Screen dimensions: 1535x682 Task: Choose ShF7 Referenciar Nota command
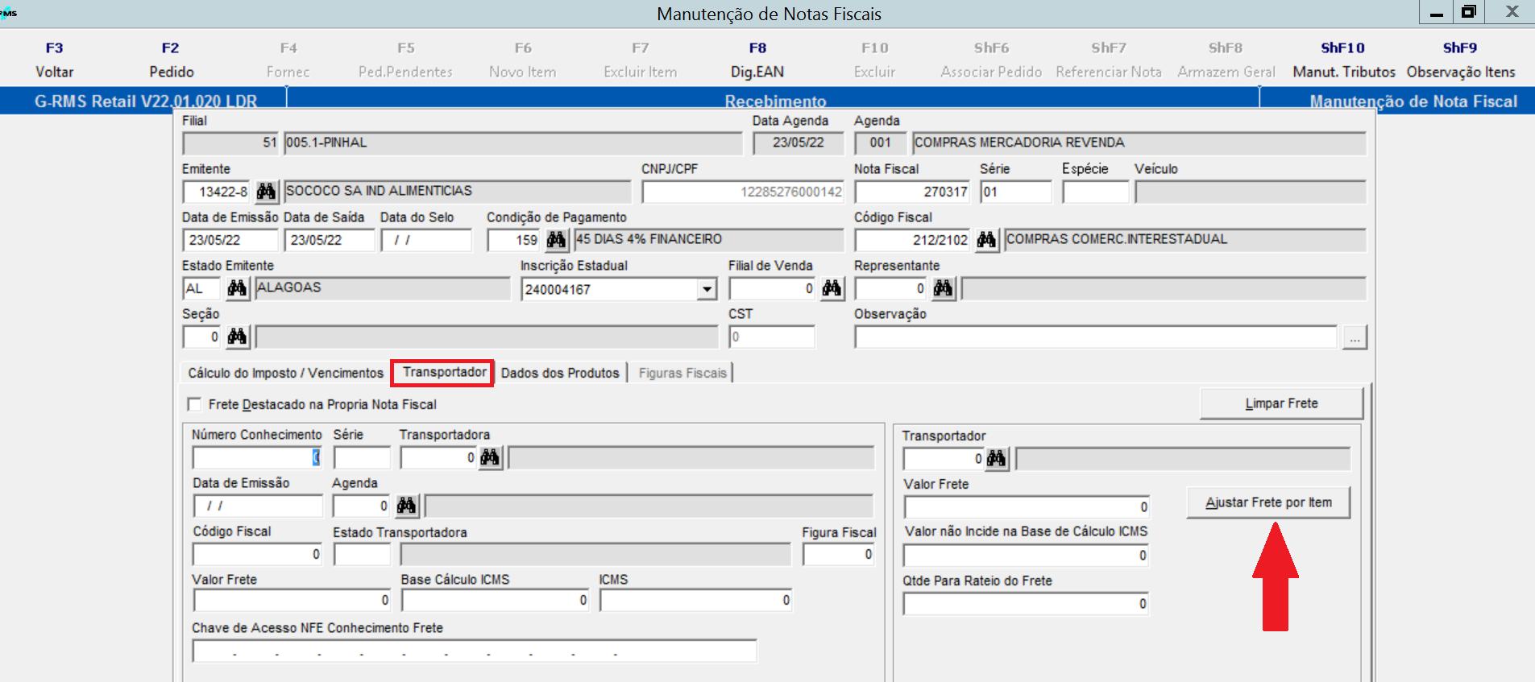1109,60
